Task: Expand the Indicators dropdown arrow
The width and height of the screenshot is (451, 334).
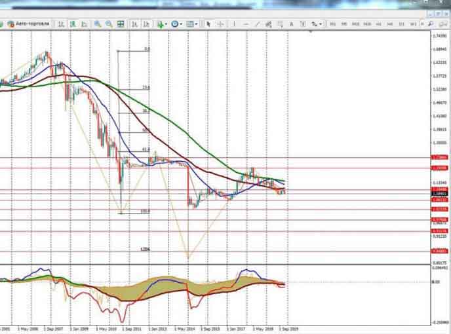Action: point(166,24)
